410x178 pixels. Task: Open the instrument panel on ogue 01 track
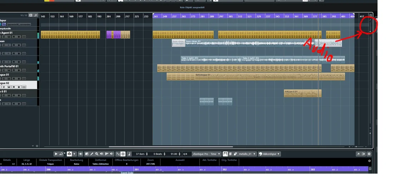tap(9, 79)
